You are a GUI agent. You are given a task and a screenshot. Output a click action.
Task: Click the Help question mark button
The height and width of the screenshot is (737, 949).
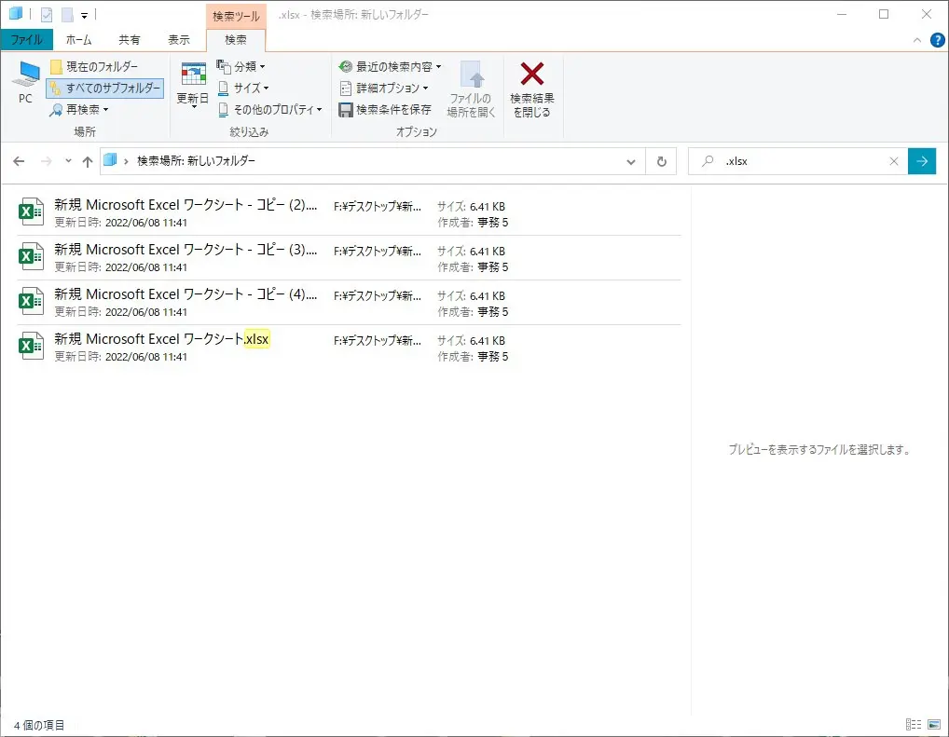pos(936,39)
